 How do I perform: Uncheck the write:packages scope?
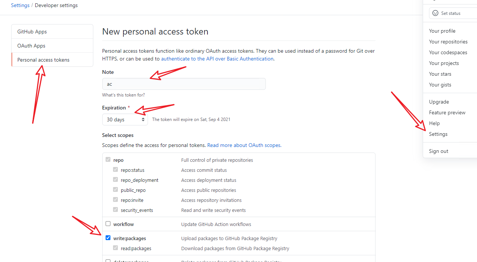click(108, 238)
